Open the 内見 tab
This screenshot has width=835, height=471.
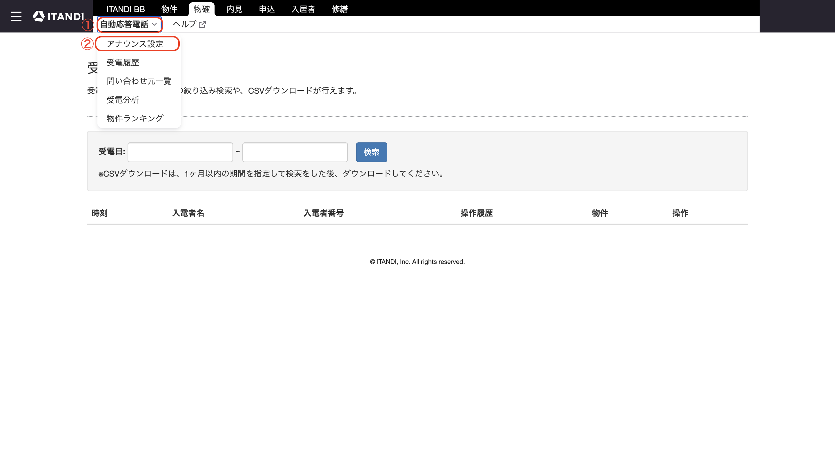coord(234,9)
